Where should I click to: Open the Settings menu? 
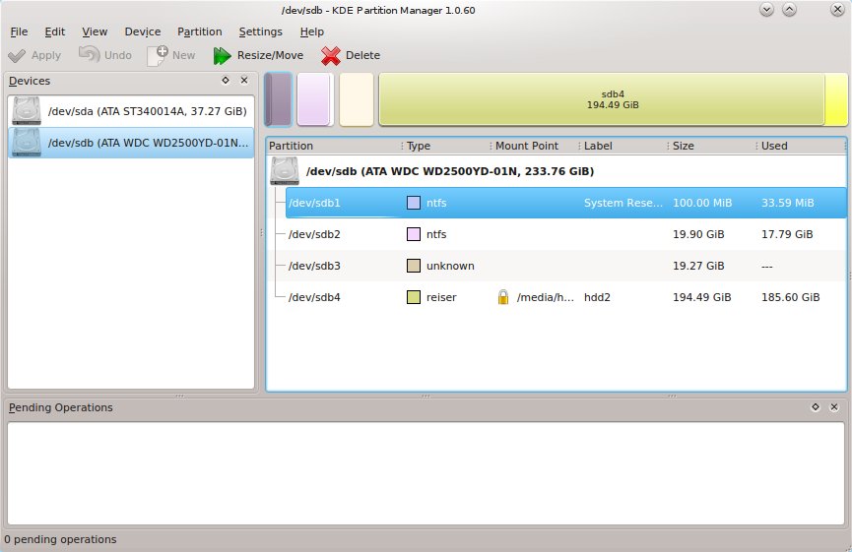(260, 31)
